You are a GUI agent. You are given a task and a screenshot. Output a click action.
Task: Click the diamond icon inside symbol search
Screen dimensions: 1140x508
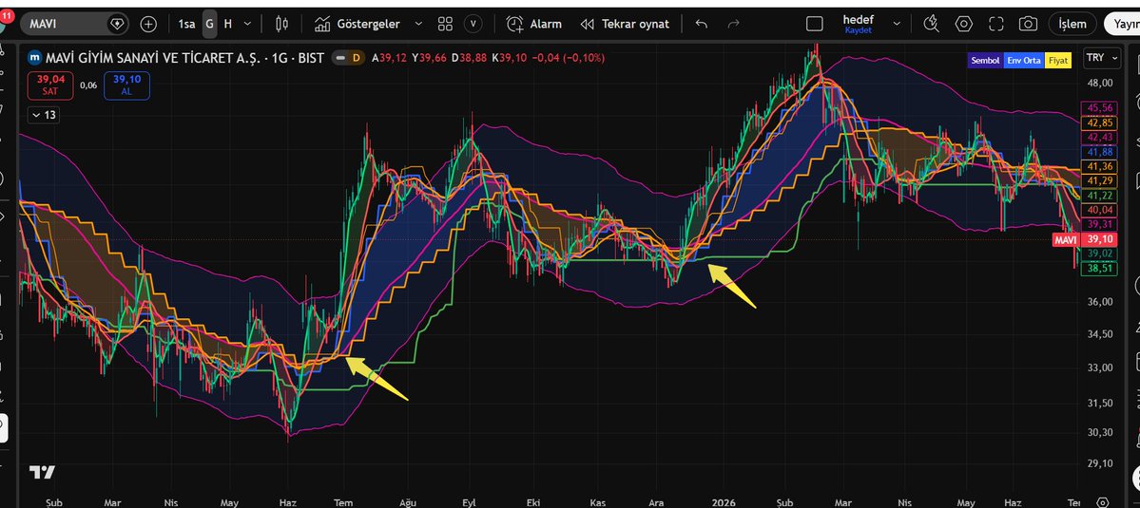pyautogui.click(x=116, y=24)
